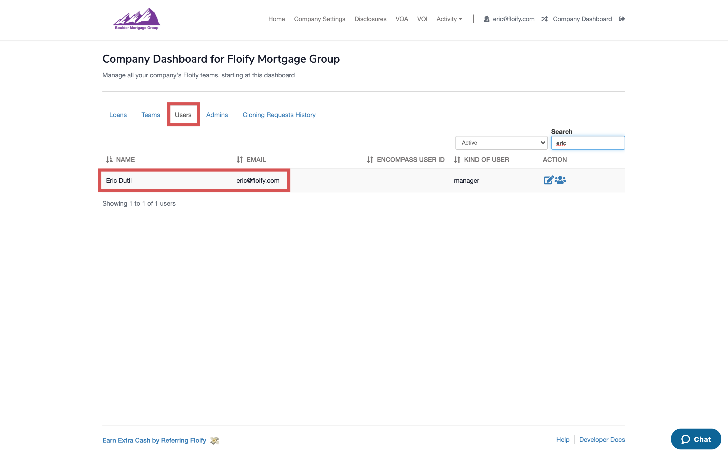Screen dimensions: 728x453
Task: Switch to the Teams tab
Action: (x=151, y=115)
